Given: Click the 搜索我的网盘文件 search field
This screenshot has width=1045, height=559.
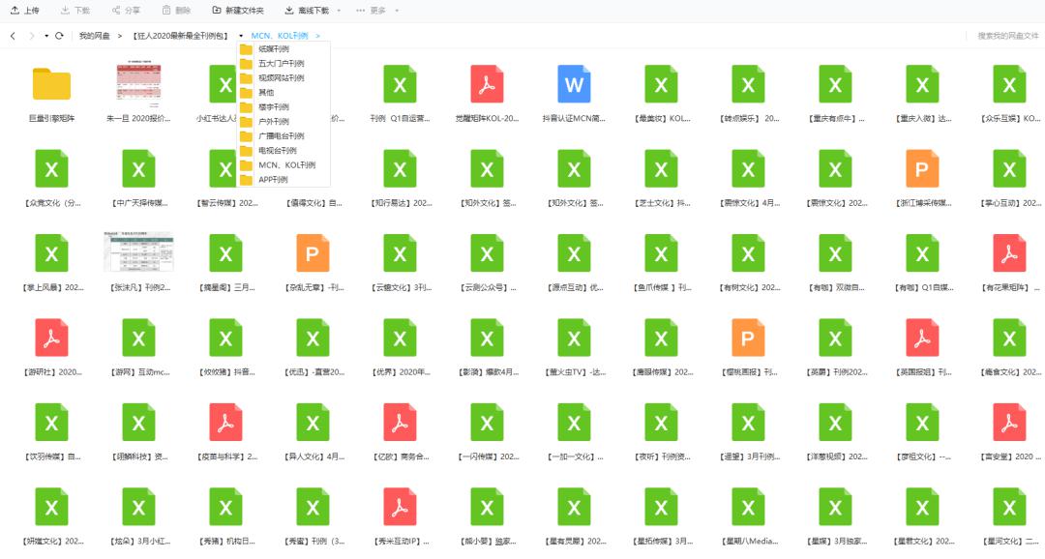Looking at the screenshot, I should [x=1007, y=36].
